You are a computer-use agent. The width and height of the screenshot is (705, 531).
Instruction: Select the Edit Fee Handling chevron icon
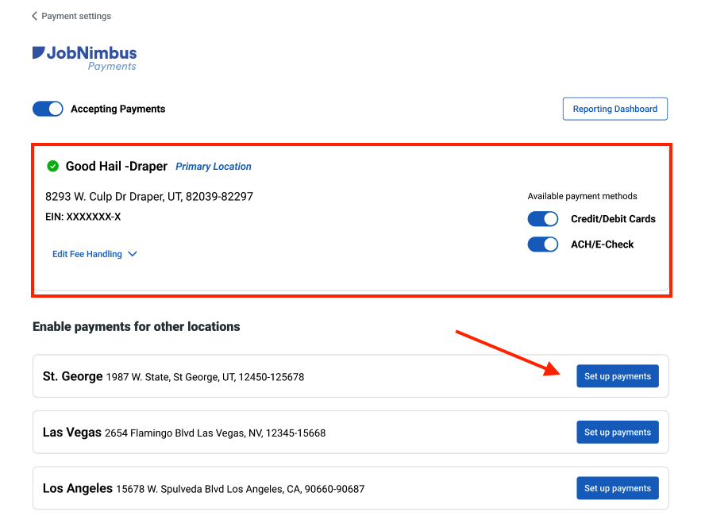pyautogui.click(x=132, y=254)
